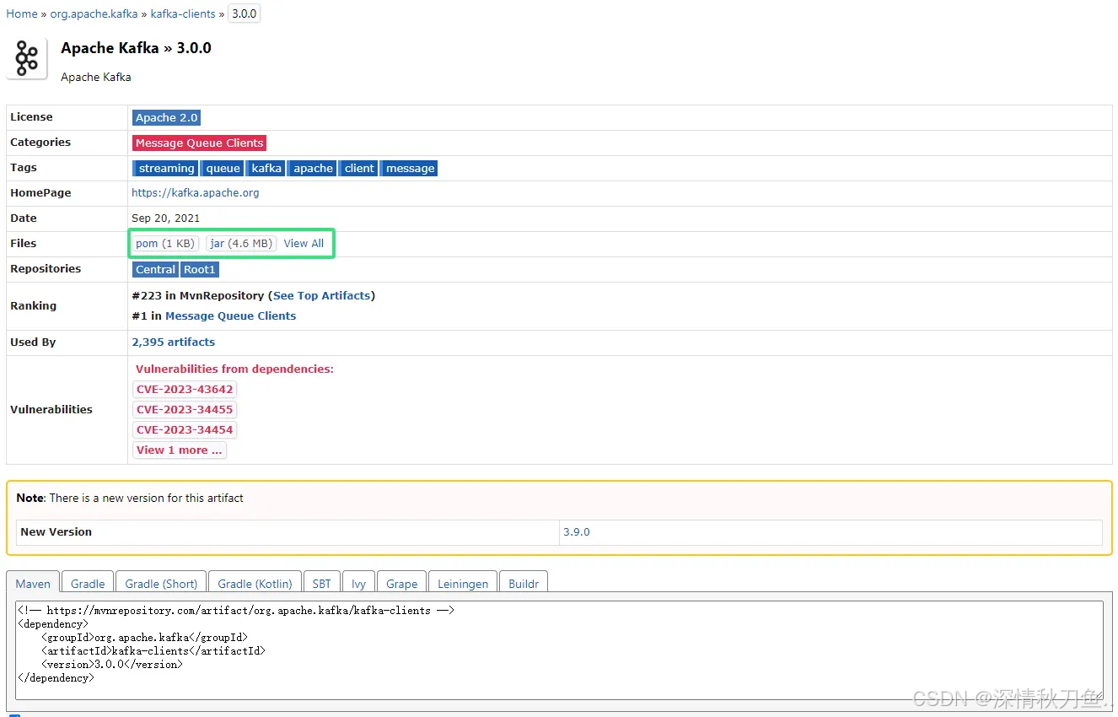Image resolution: width=1118 pixels, height=717 pixels.
Task: Open CVE-2023-34454 vulnerability
Action: pos(185,429)
